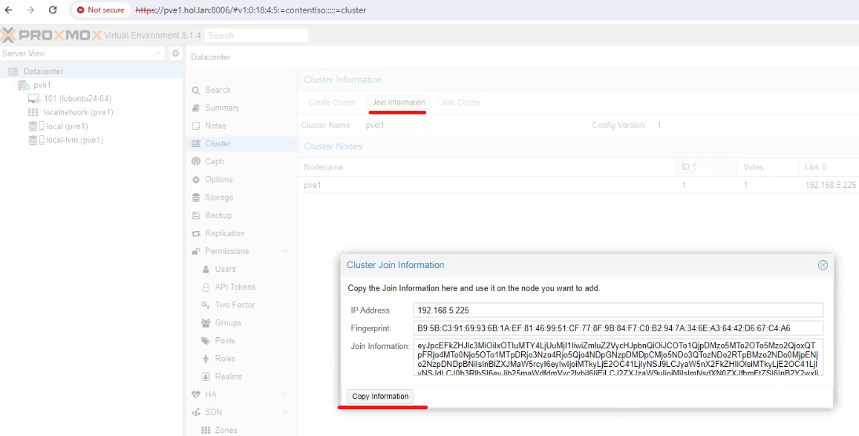The image size is (859, 436).
Task: Close the Cluster Join Information dialog
Action: (823, 265)
